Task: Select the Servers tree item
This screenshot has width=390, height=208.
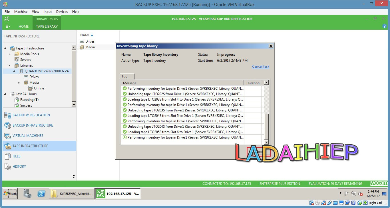Action: coord(25,60)
